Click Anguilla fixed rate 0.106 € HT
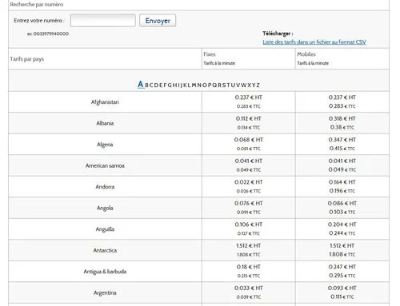This screenshot has height=306, width=400. tap(248, 225)
